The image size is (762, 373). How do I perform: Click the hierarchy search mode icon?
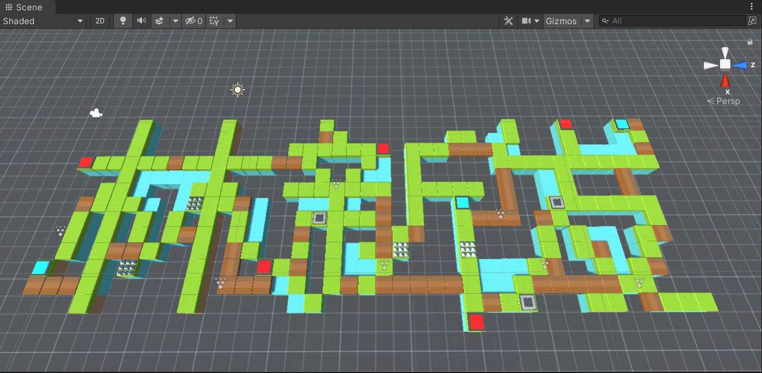(752, 21)
